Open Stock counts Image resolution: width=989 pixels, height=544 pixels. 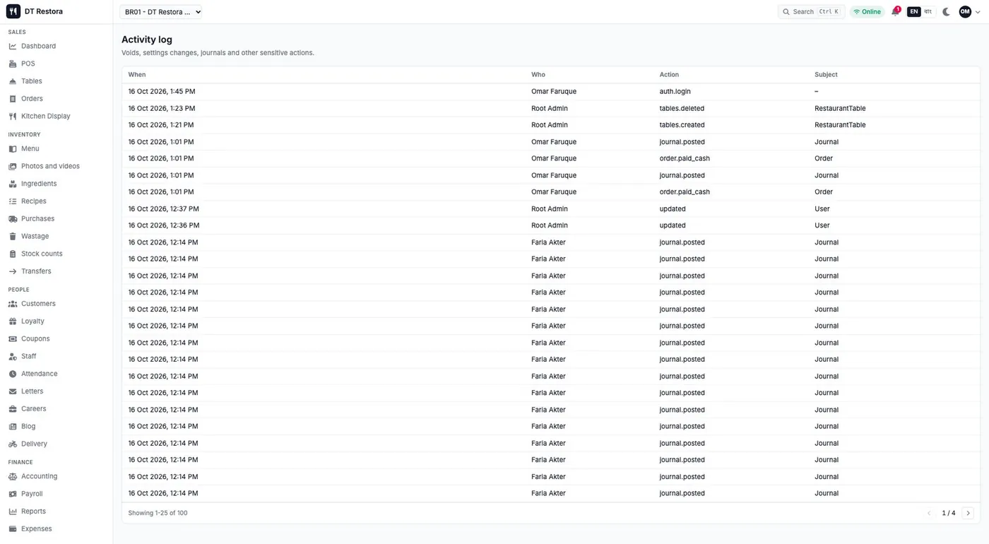point(42,254)
